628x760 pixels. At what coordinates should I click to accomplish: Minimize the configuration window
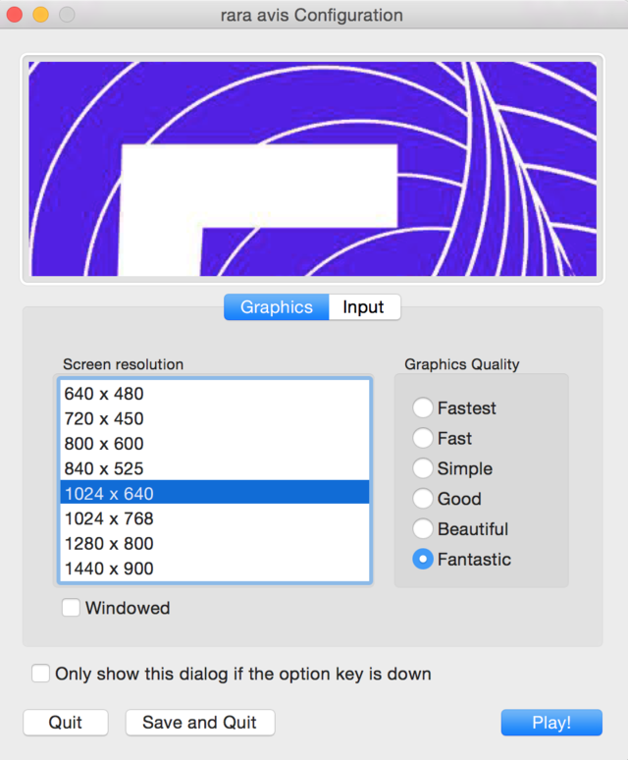(x=41, y=16)
